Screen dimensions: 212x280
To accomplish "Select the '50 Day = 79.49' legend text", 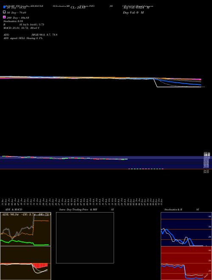I will click(16, 13).
